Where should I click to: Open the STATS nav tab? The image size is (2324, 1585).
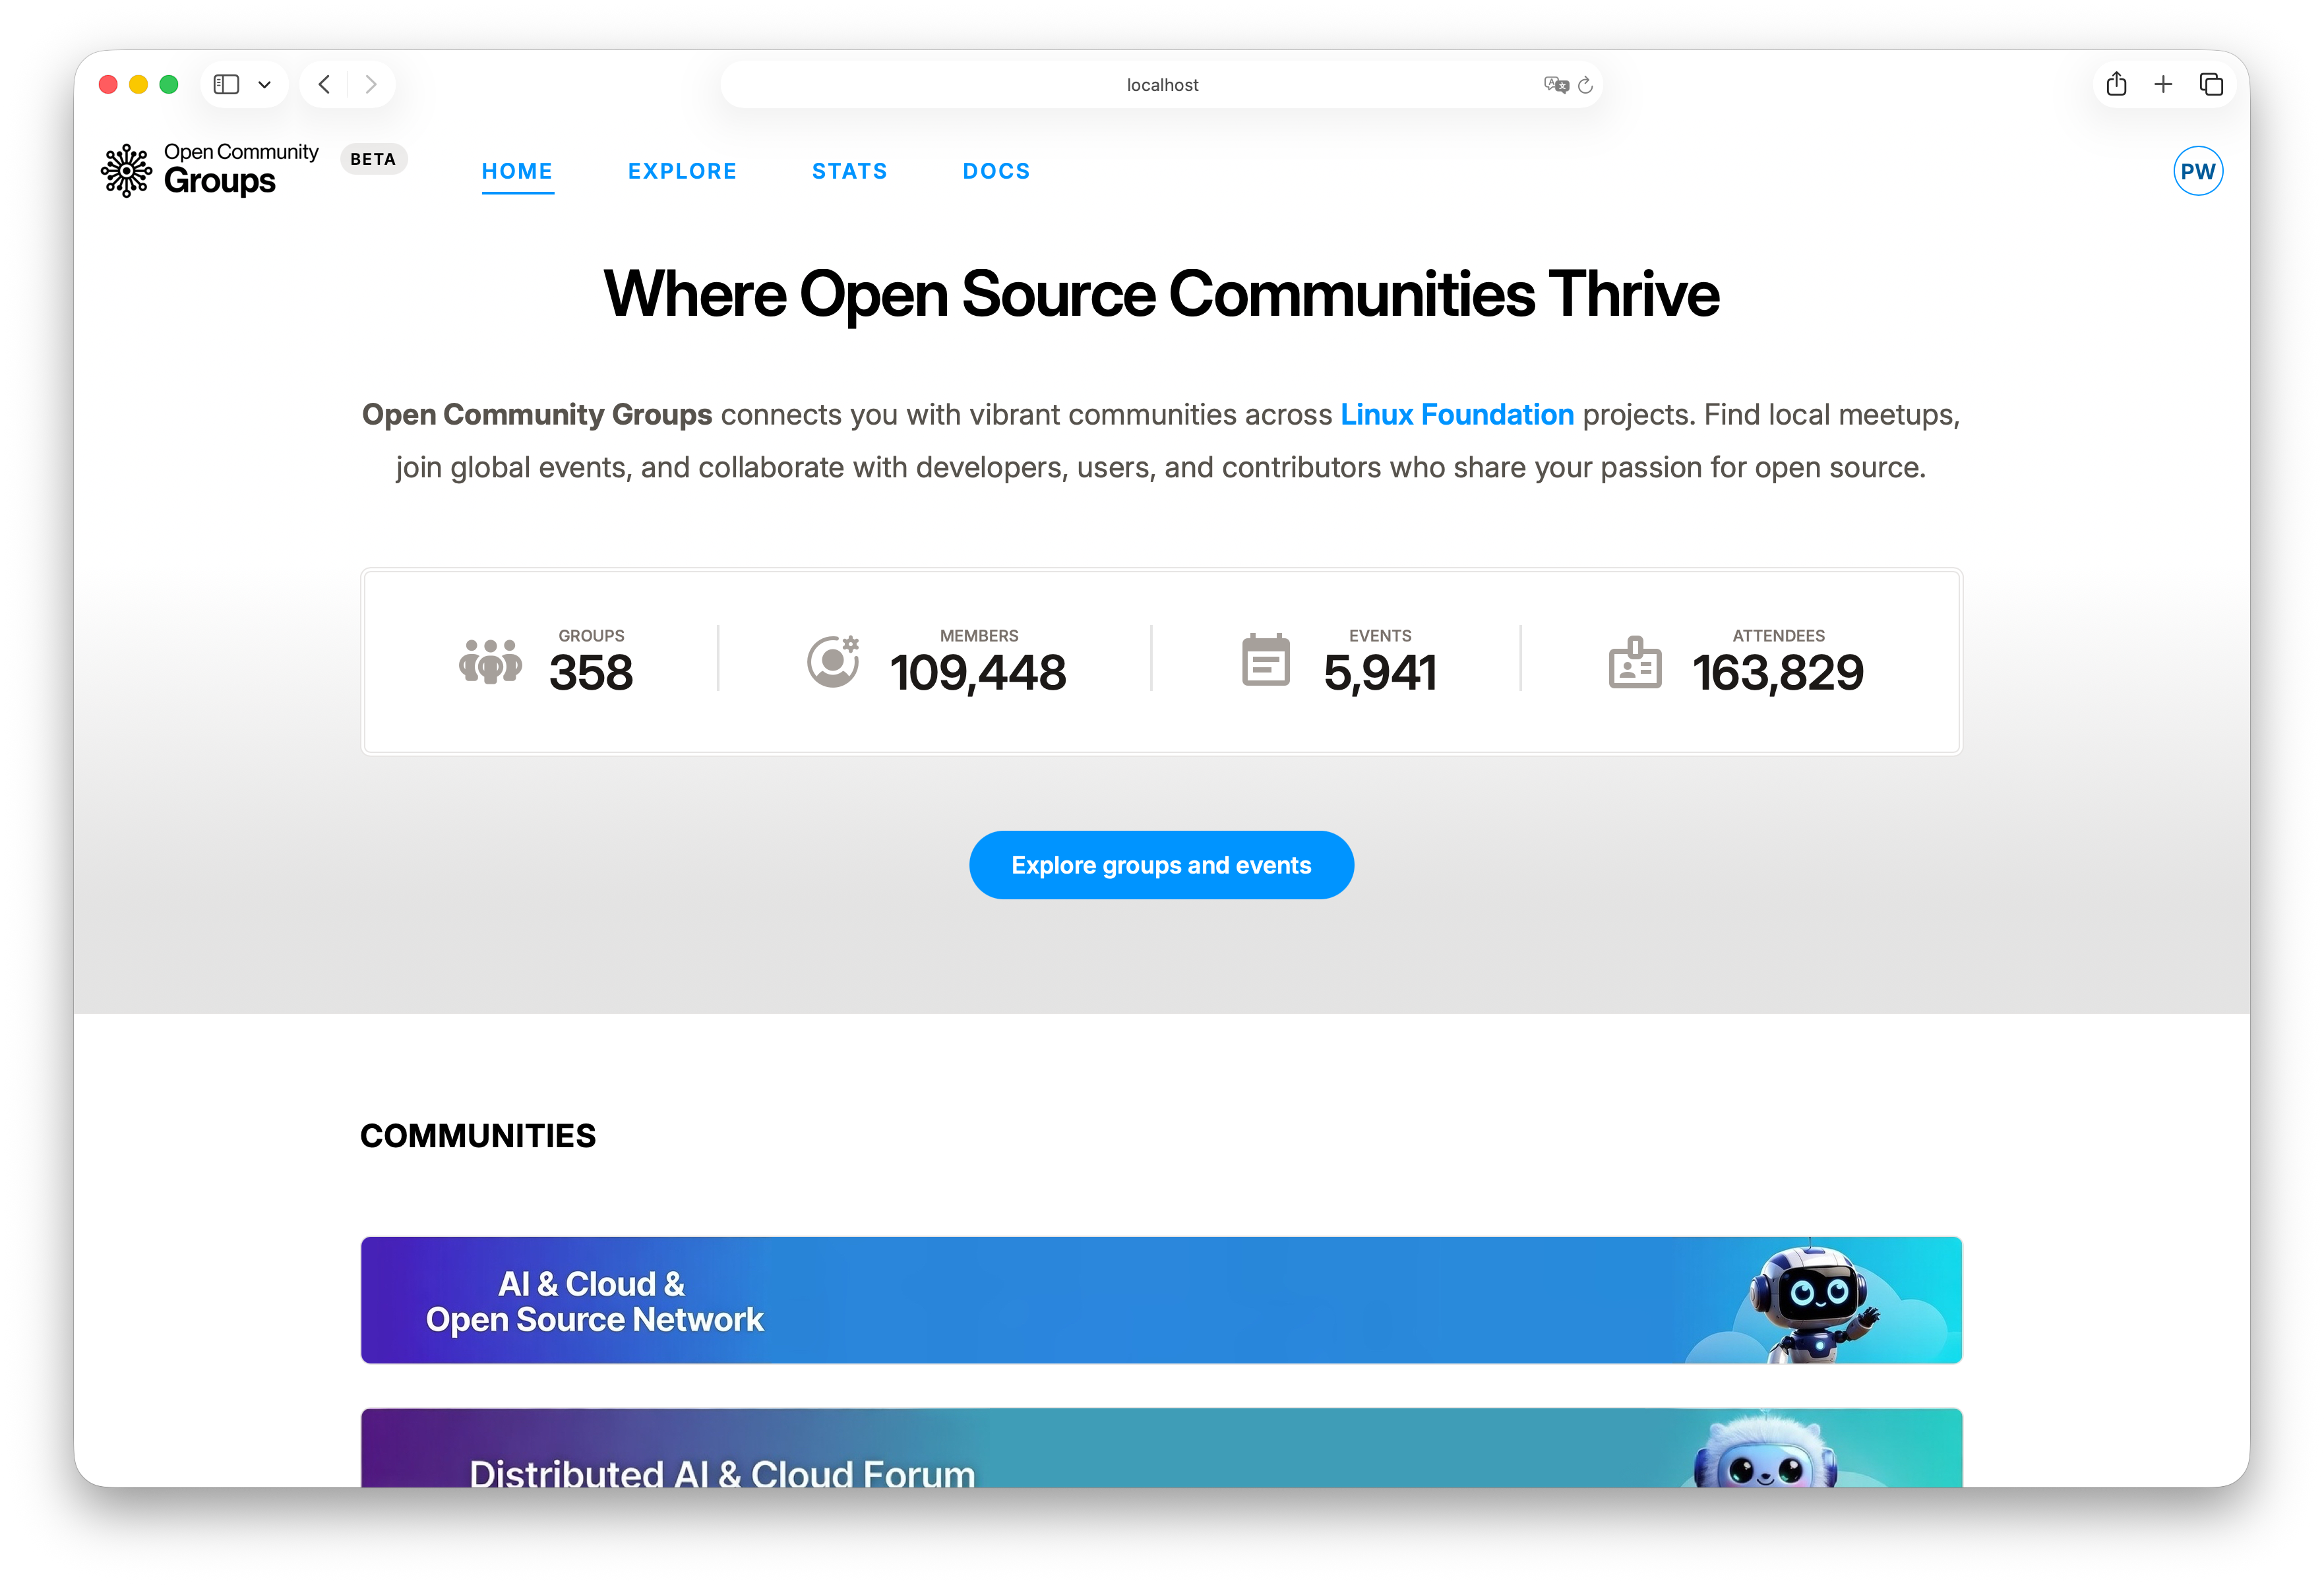click(x=849, y=171)
